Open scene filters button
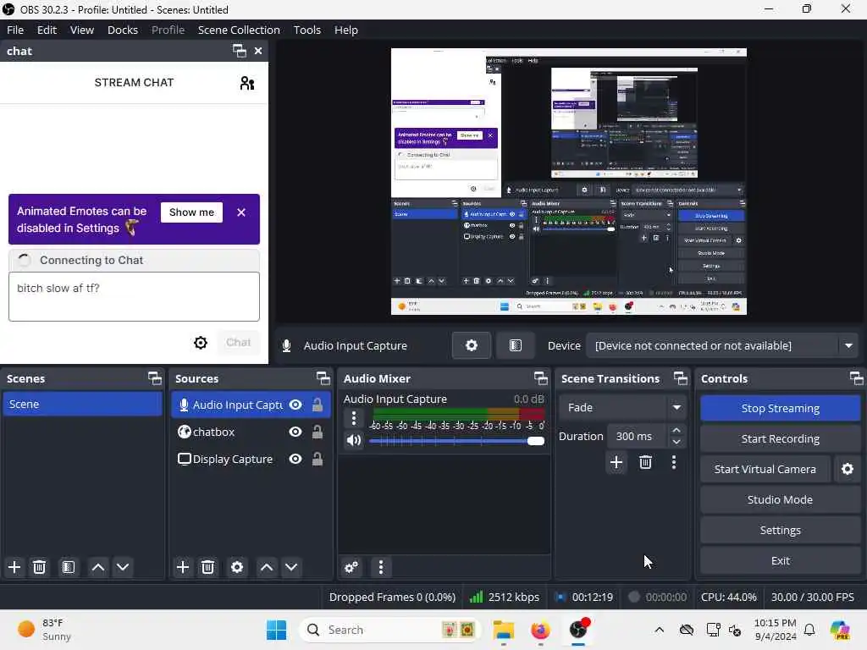The image size is (867, 650). pyautogui.click(x=68, y=567)
